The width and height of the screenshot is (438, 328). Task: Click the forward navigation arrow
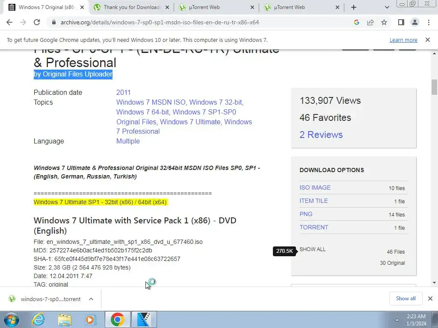(x=23, y=22)
